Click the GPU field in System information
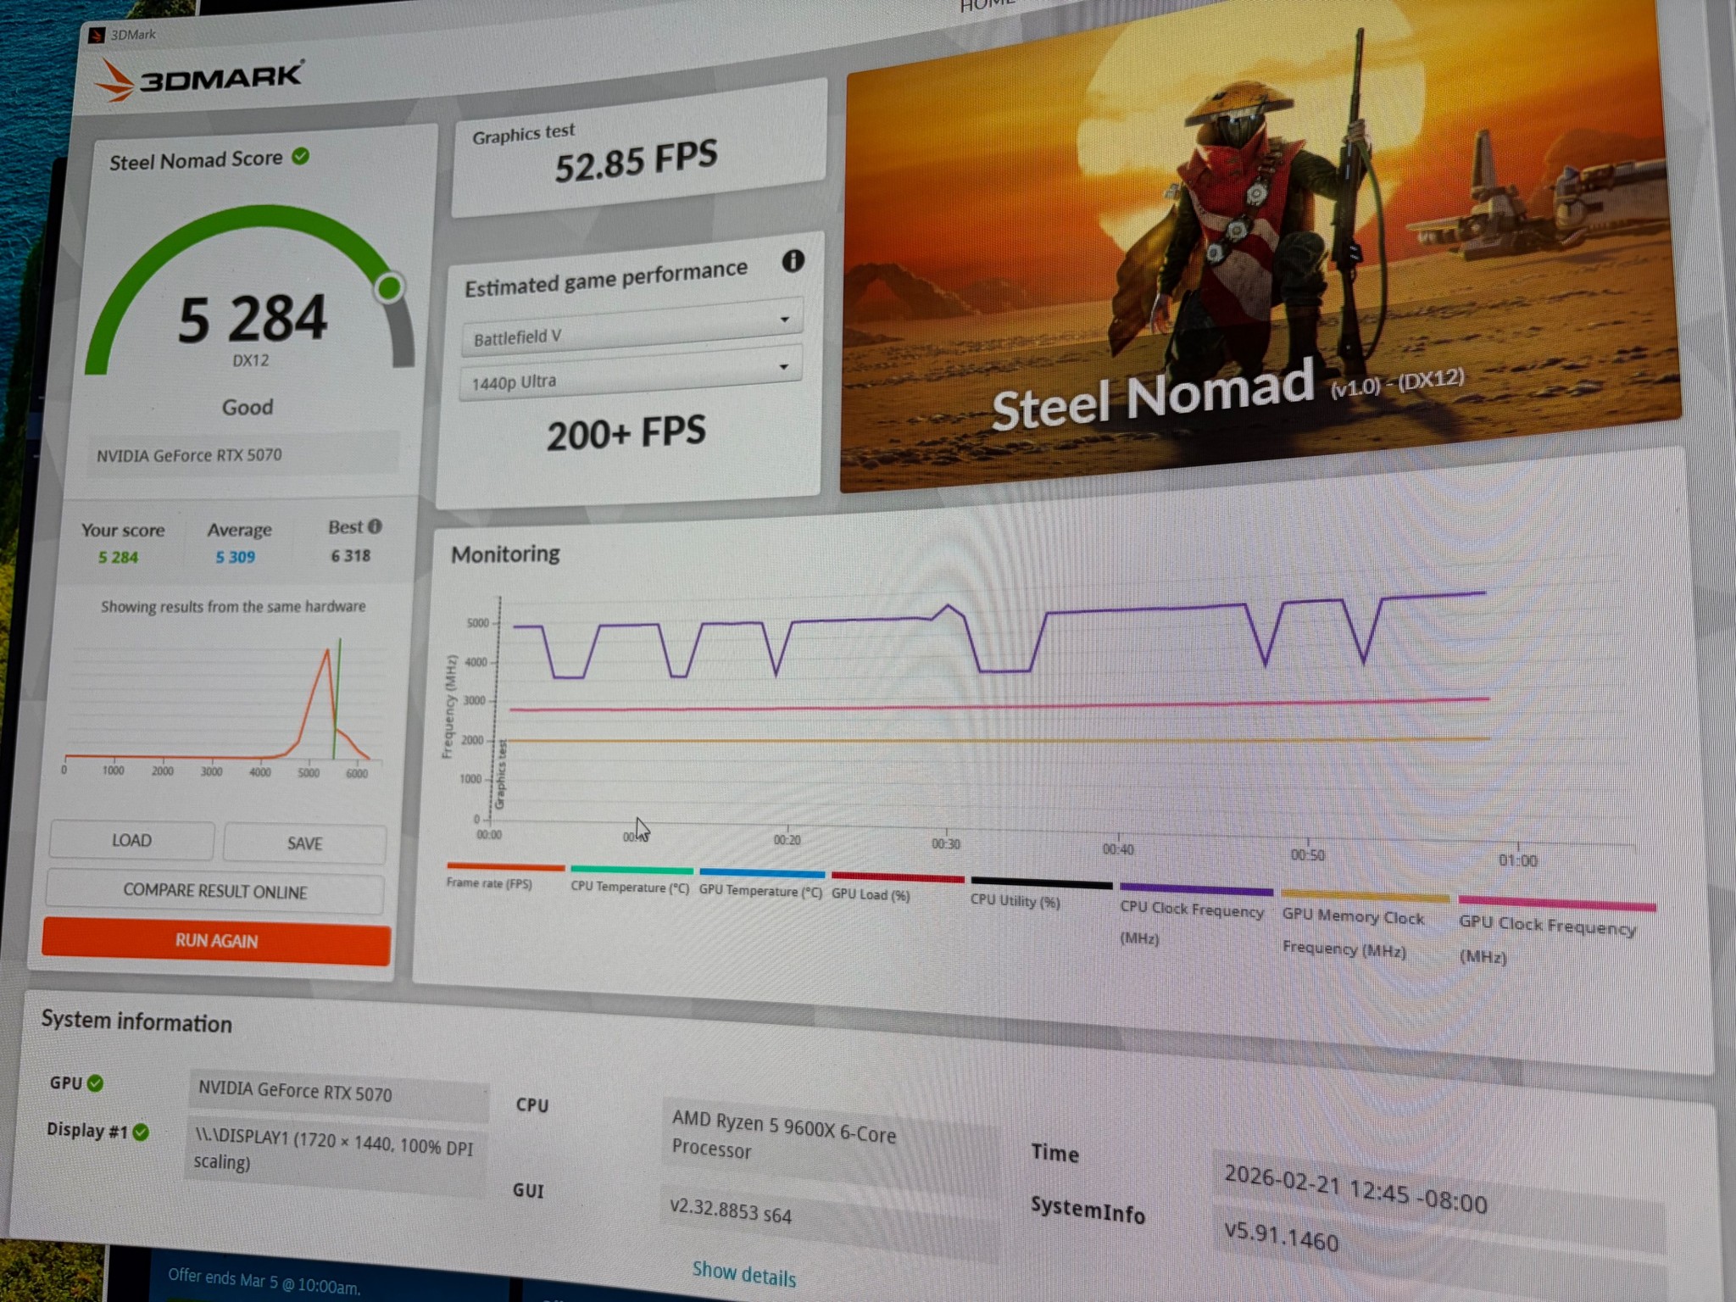 click(x=338, y=1093)
